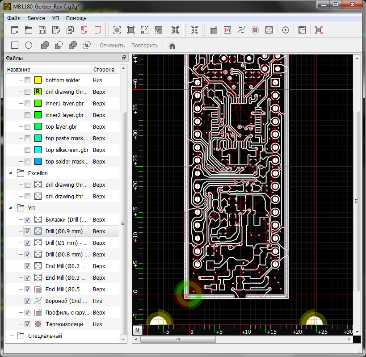Enable the top layer.gbr checkbox
The width and height of the screenshot is (366, 357).
[28, 127]
